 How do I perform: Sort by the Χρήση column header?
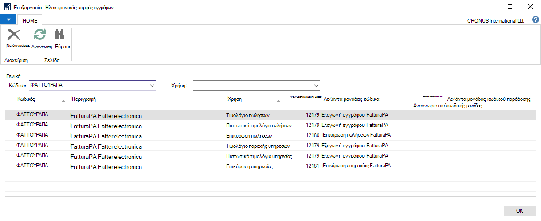[x=234, y=99]
